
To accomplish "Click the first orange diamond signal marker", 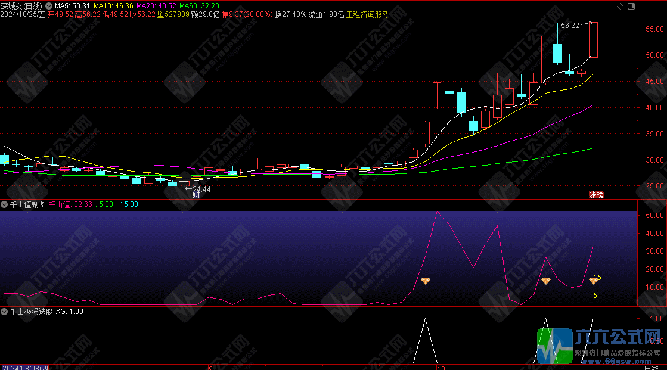I will [425, 281].
